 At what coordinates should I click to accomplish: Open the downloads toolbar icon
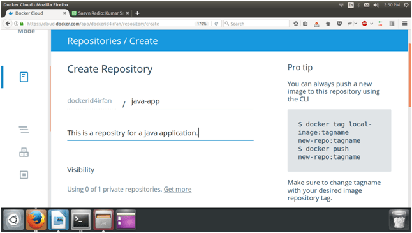click(316, 24)
